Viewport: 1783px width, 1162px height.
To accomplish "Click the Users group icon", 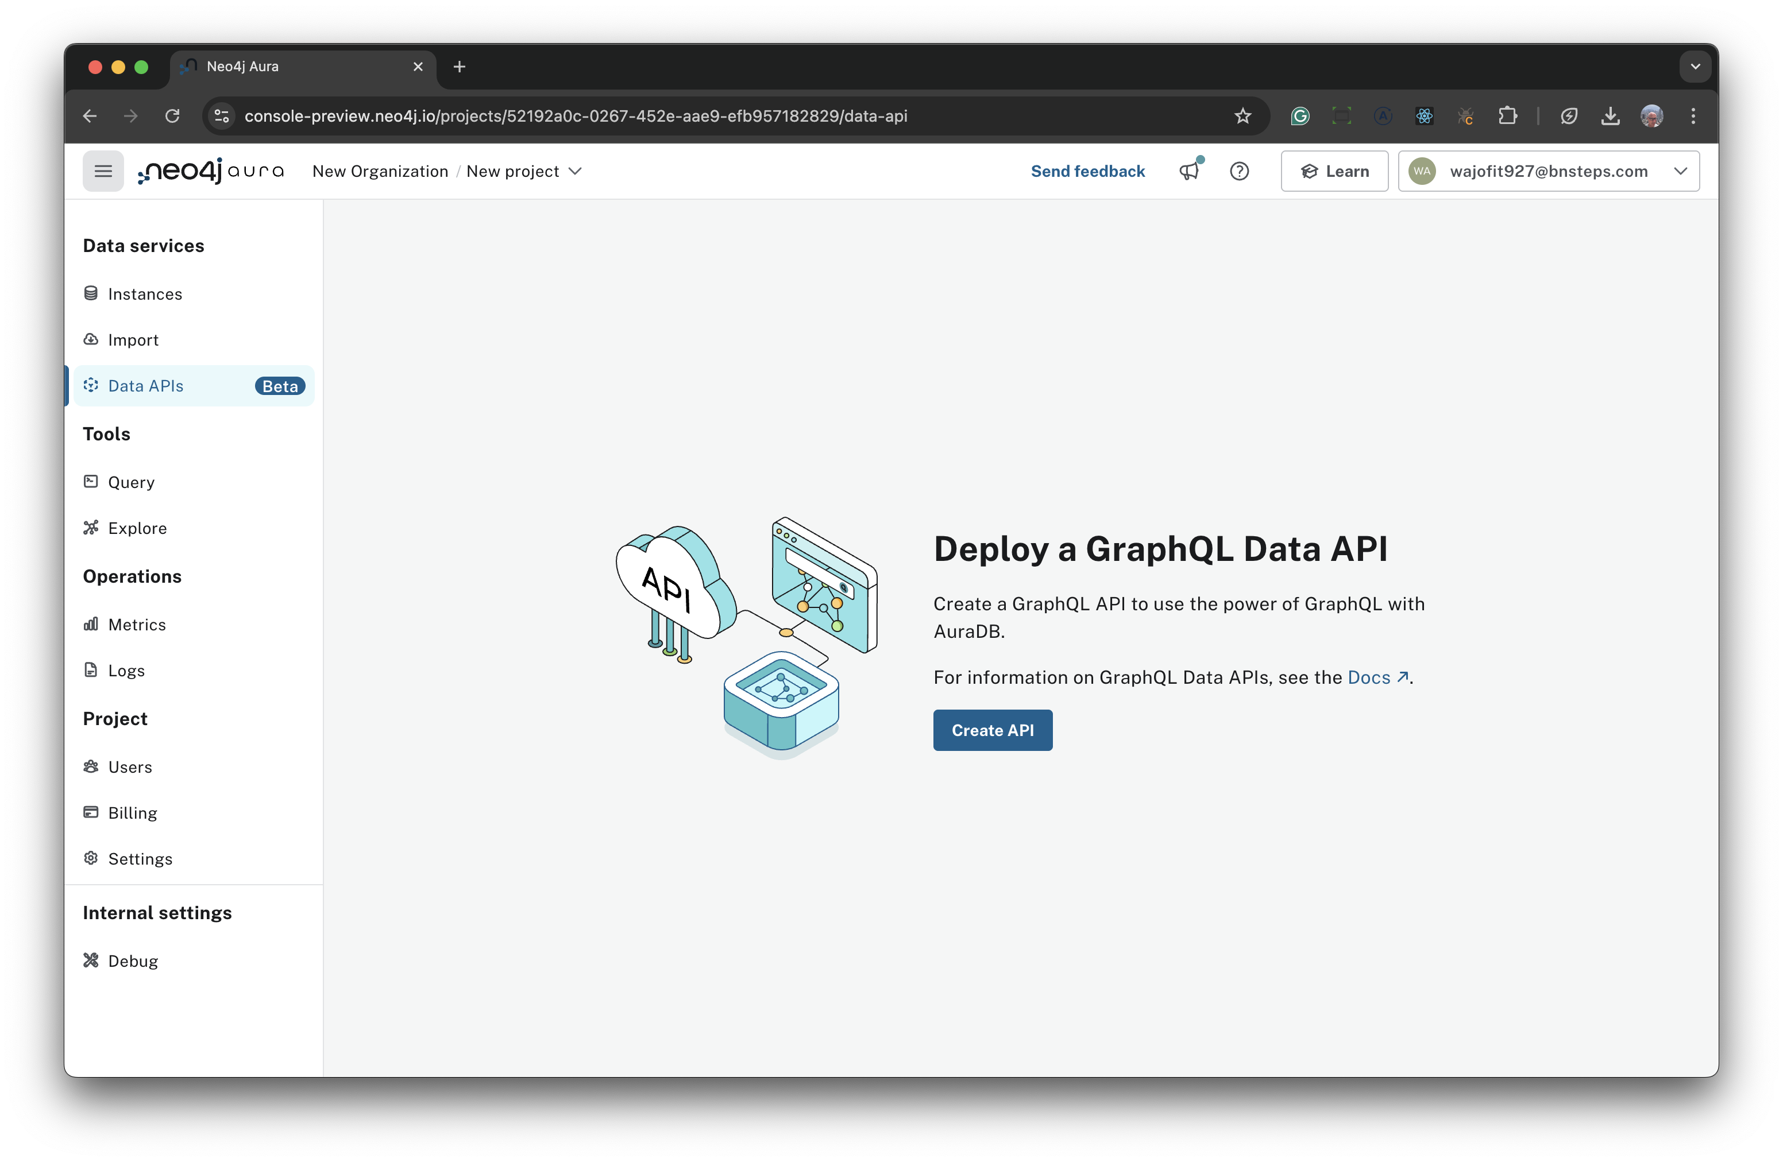I will point(91,766).
